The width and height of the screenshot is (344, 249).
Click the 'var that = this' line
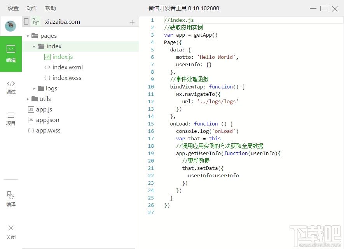tap(198, 139)
